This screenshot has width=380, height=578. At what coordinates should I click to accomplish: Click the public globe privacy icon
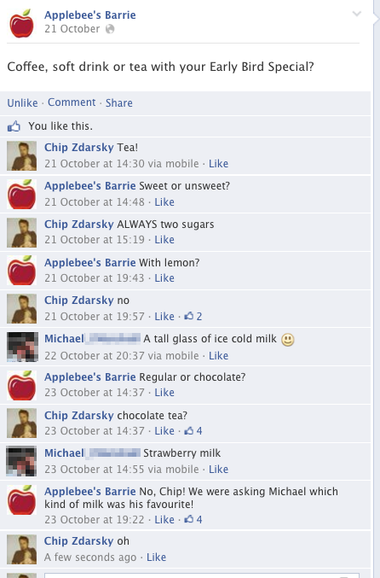pos(110,29)
